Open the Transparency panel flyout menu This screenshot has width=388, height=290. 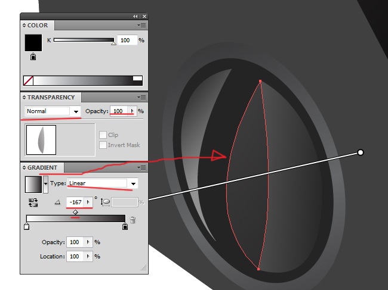pyautogui.click(x=142, y=98)
